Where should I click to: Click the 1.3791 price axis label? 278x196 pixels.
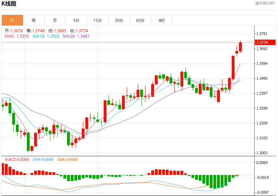coord(262,34)
